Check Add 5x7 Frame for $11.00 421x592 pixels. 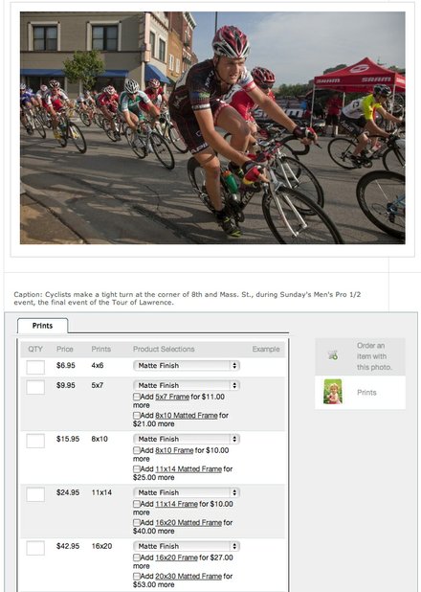pos(136,397)
